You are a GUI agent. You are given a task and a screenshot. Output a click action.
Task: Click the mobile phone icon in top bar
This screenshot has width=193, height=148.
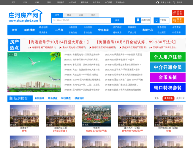click(x=174, y=3)
